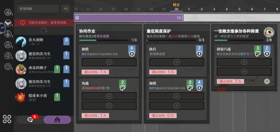Add friend to first 沟通 task slot
This screenshot has width=280, height=132.
pyautogui.click(x=109, y=96)
